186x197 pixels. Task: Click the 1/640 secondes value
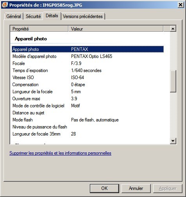(86, 70)
